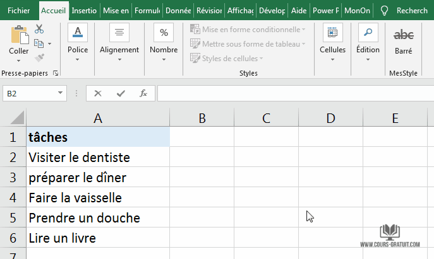The height and width of the screenshot is (259, 434).
Task: Open the Fichier tab
Action: (x=18, y=11)
